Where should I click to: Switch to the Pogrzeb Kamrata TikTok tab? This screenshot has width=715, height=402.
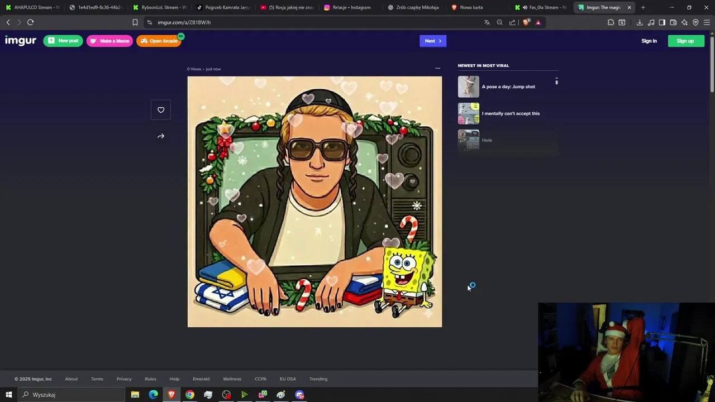click(223, 7)
